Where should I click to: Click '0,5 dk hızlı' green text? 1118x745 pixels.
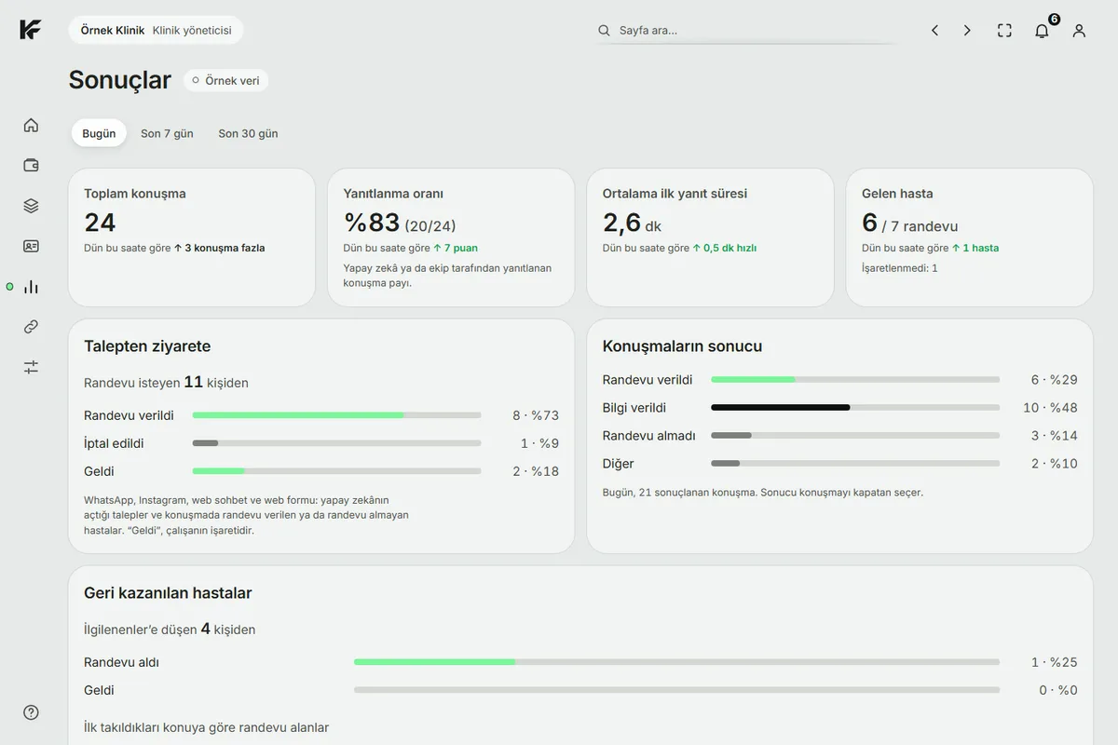click(729, 248)
